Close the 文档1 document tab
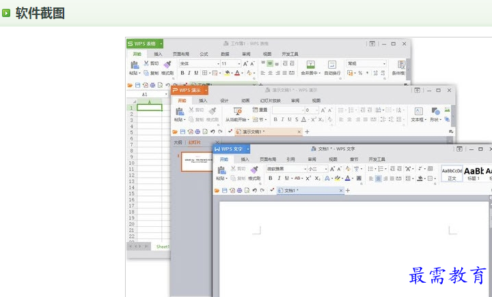The width and height of the screenshot is (492, 297). (x=341, y=190)
